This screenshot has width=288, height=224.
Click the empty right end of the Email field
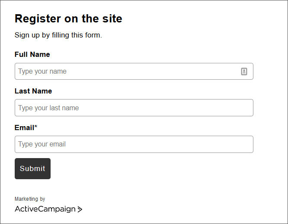tap(230, 144)
